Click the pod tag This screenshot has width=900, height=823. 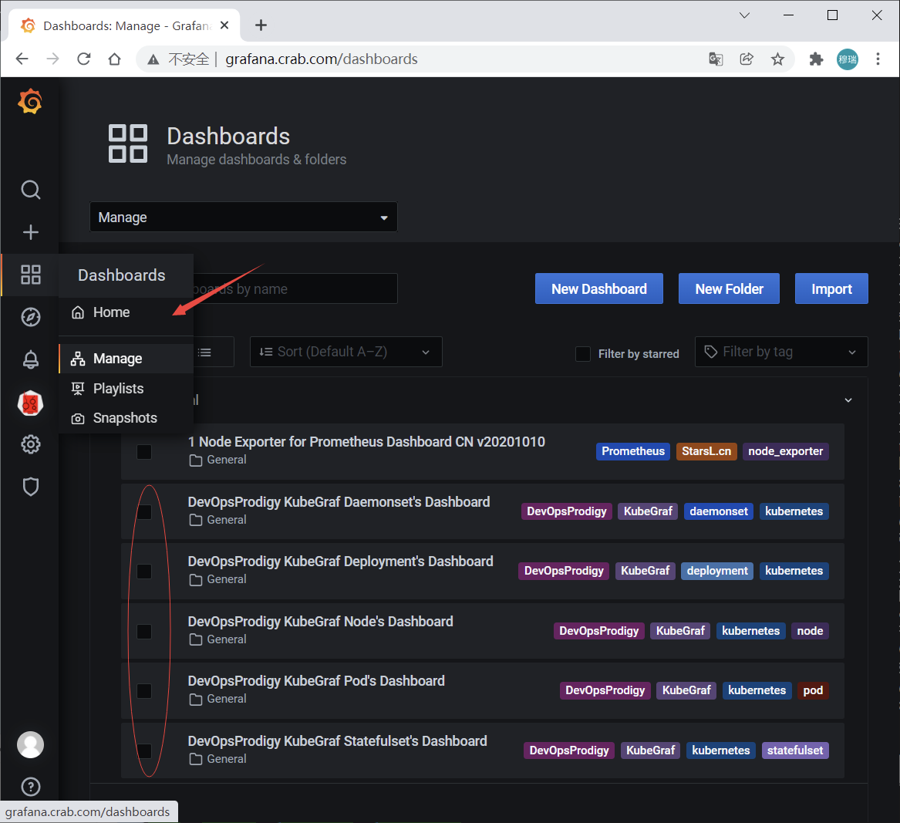point(813,690)
